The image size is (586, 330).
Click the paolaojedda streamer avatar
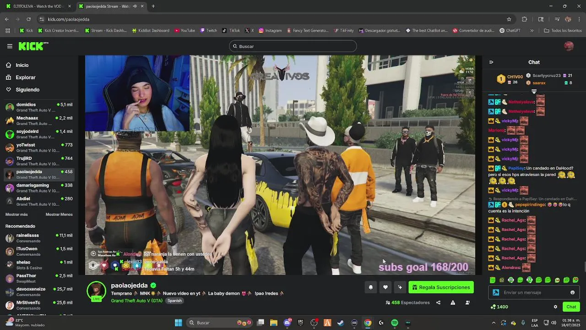(x=96, y=291)
